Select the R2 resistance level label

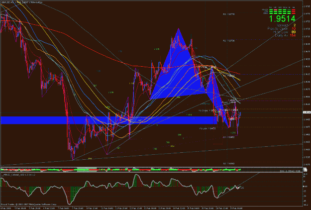pyautogui.click(x=229, y=41)
